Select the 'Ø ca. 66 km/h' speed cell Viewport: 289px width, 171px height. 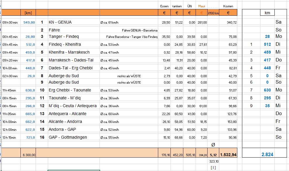(110, 122)
